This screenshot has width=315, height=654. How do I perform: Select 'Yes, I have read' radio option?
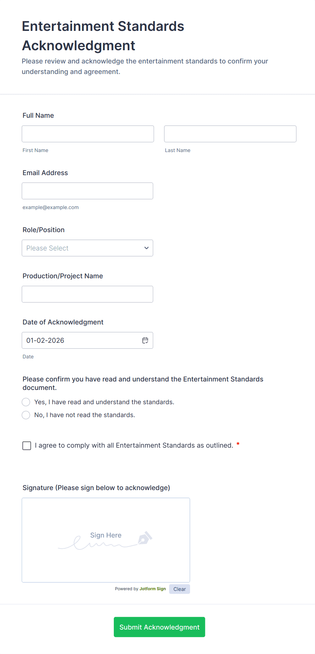26,402
